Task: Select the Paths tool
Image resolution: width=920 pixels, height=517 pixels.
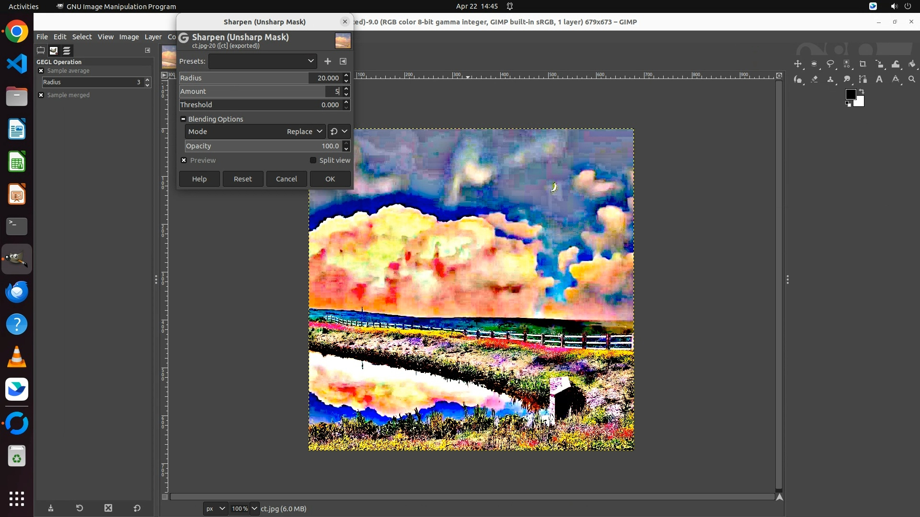Action: (863, 79)
